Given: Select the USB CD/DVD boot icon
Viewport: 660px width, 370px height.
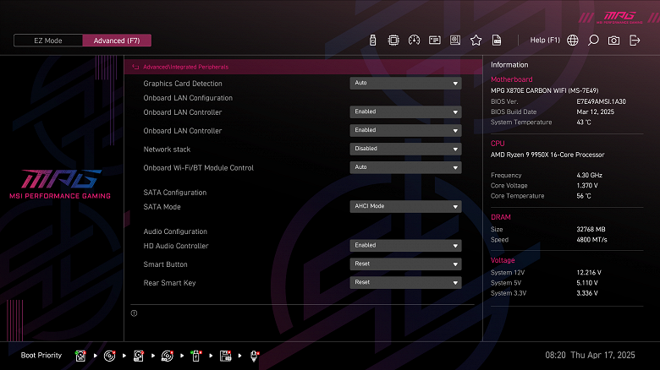Looking at the screenshot, I should (x=167, y=356).
